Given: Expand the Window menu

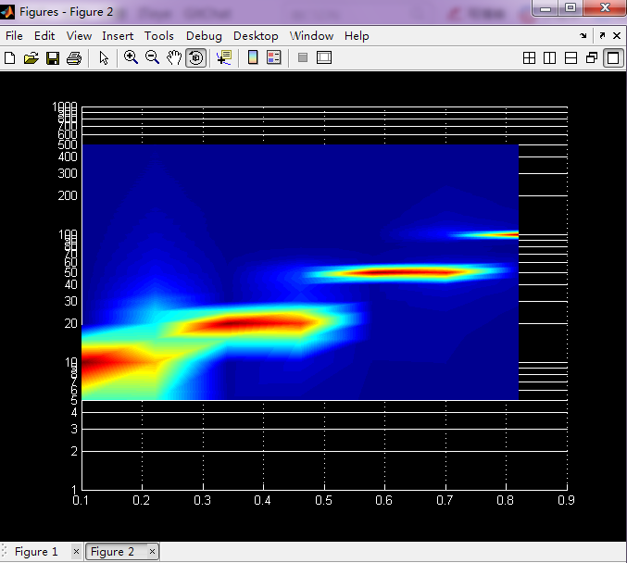Looking at the screenshot, I should pos(311,36).
